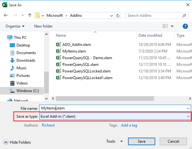Click the ADO_AddIn.xlam file icon

(x=58, y=45)
